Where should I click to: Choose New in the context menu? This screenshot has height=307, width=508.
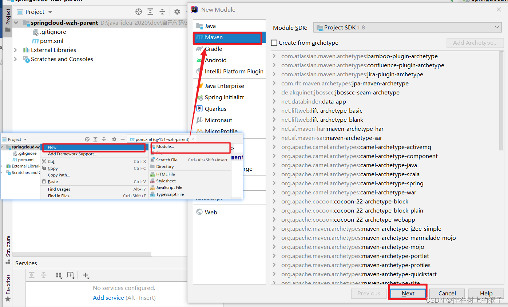click(x=94, y=147)
